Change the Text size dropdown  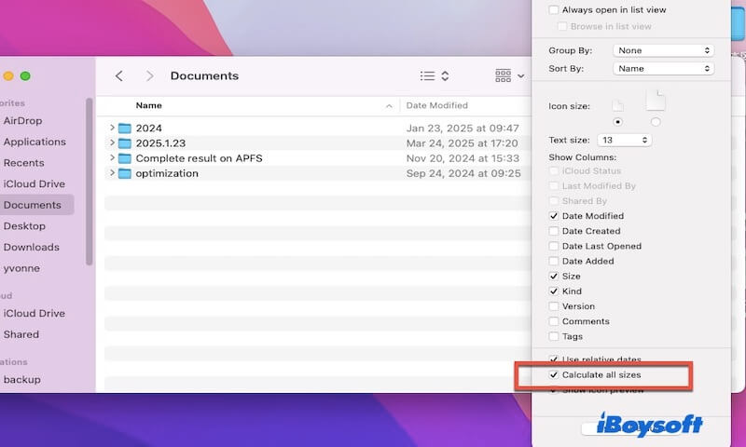[623, 140]
